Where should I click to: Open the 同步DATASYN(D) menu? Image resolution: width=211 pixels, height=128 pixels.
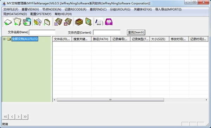tap(15, 14)
